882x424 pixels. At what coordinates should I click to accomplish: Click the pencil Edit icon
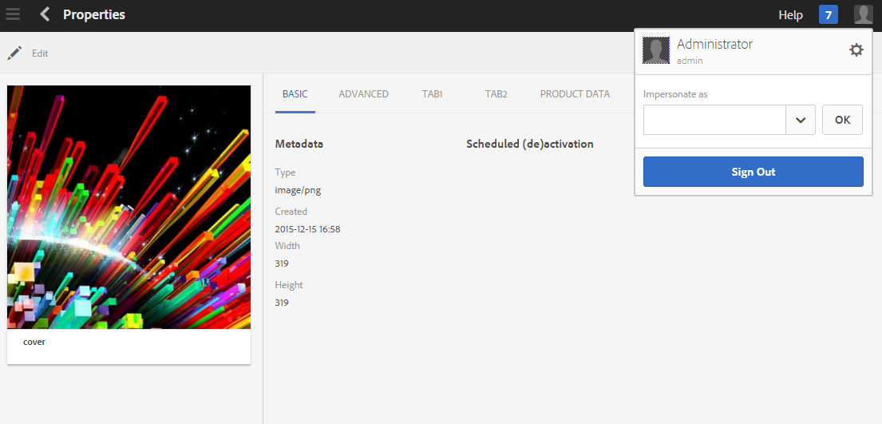[14, 53]
